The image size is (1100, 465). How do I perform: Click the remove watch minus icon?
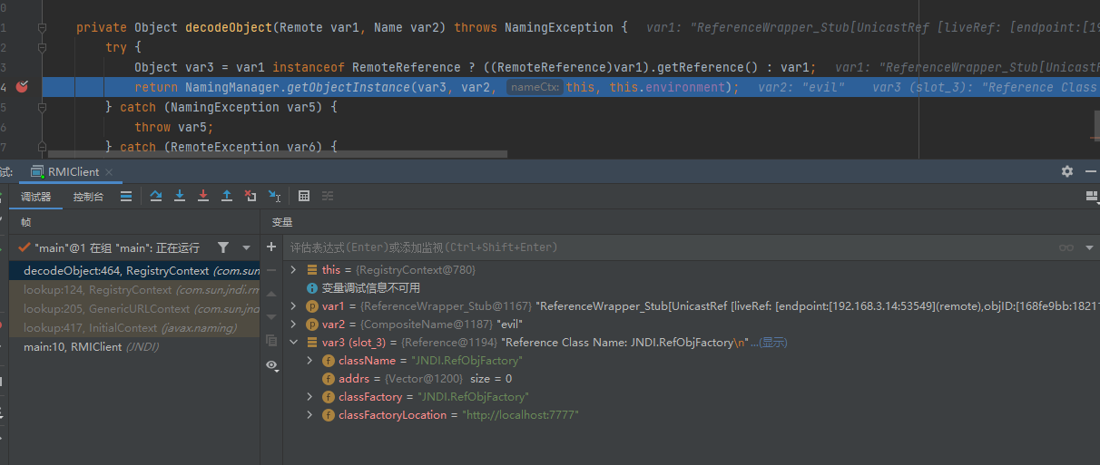pos(271,270)
